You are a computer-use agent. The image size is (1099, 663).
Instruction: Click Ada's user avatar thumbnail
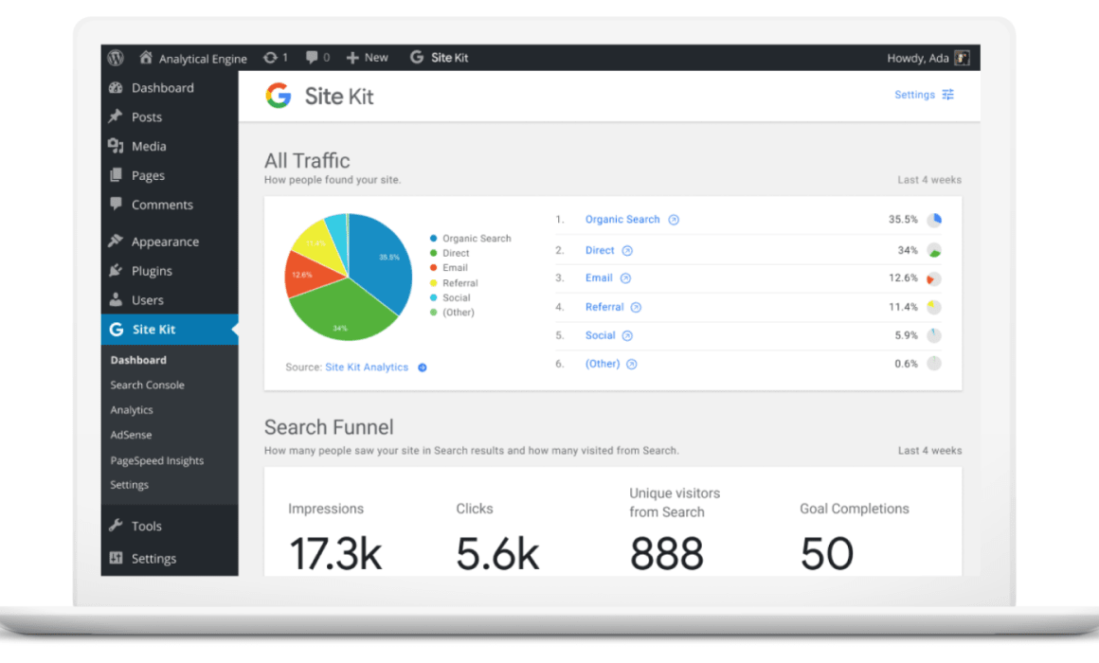click(x=963, y=58)
